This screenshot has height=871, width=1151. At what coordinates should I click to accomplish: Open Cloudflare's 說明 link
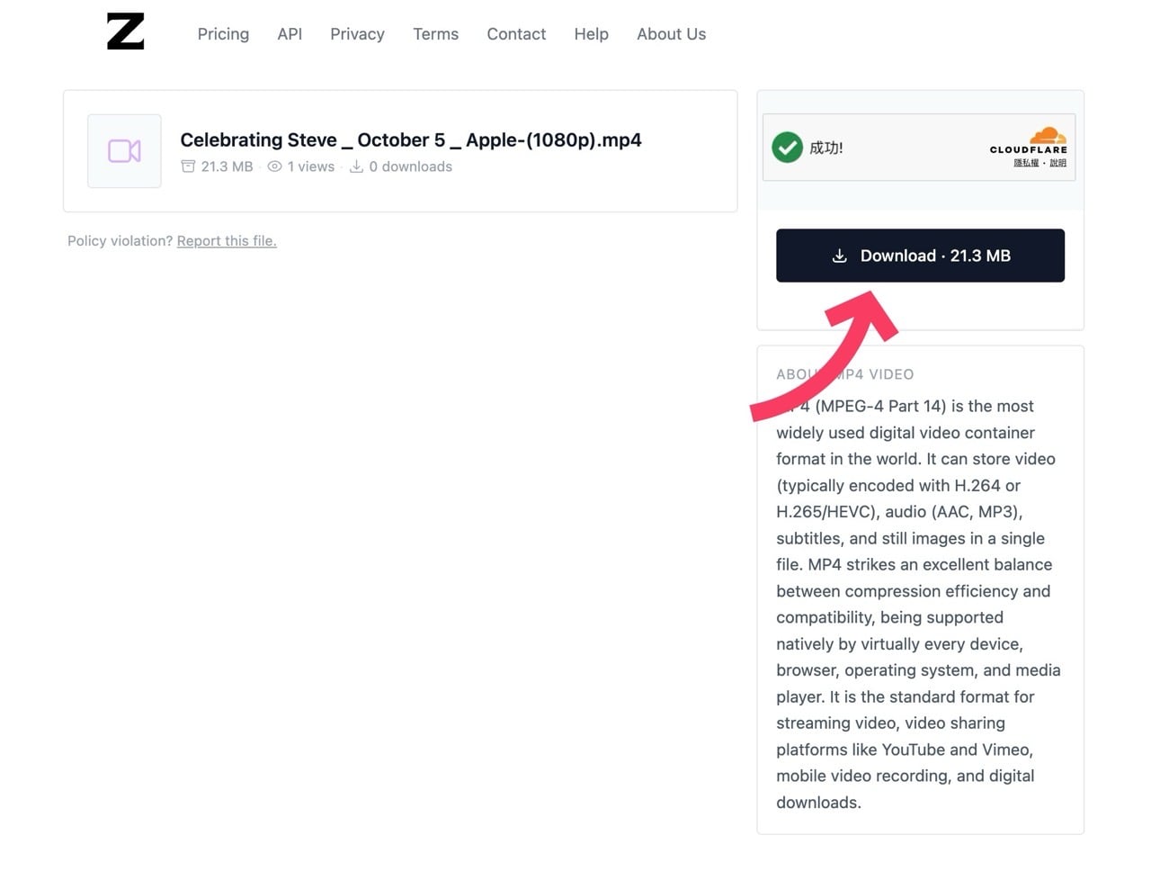click(x=1057, y=163)
